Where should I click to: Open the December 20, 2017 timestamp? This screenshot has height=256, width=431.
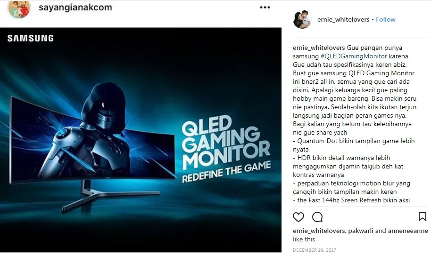[x=315, y=250]
